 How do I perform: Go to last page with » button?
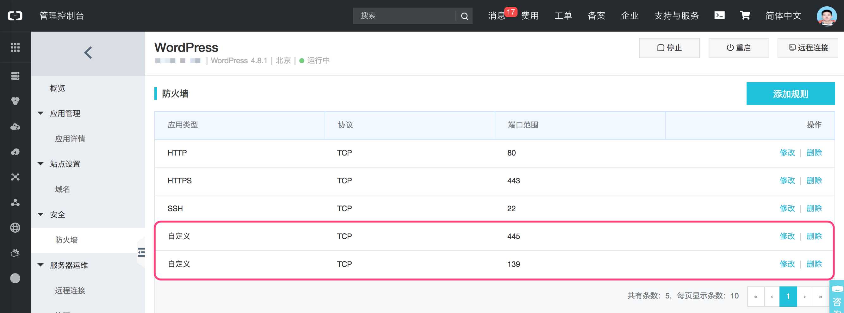(x=820, y=297)
